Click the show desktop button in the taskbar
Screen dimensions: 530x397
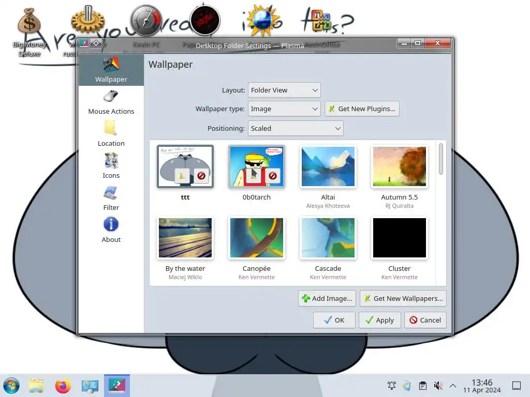517,386
